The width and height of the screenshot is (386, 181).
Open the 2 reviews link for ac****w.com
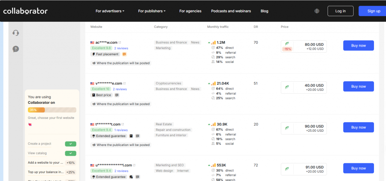pos(121,48)
